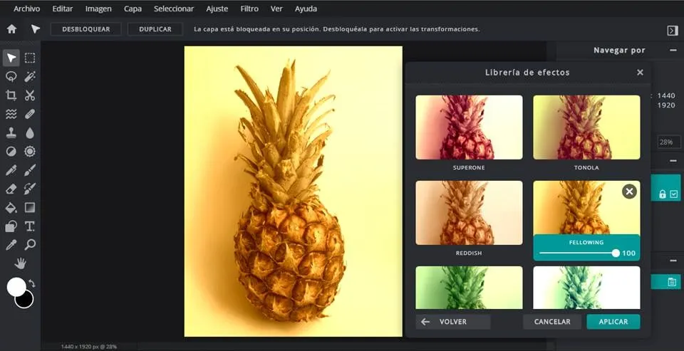The width and height of the screenshot is (684, 351).
Task: Toggle the layer lock icon
Action: [x=663, y=194]
